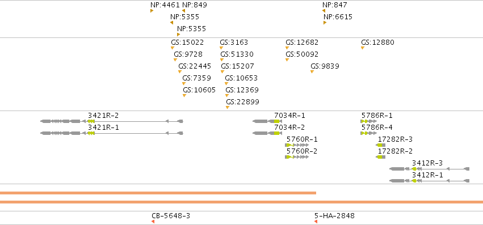Screen dimensions: 483x225
Task: Open the GS:10653 marker
Action: coord(226,83)
